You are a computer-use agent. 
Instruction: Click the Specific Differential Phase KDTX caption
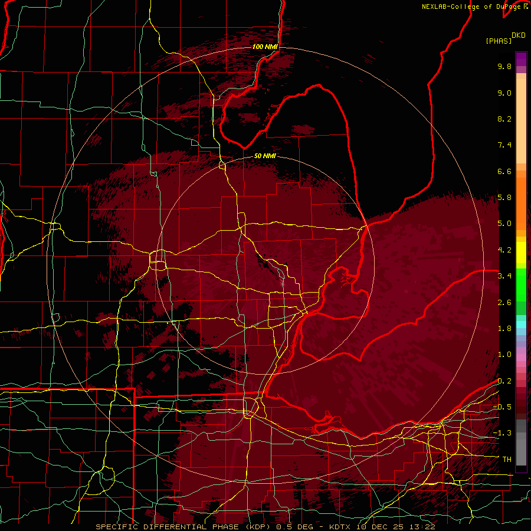[x=265, y=527]
